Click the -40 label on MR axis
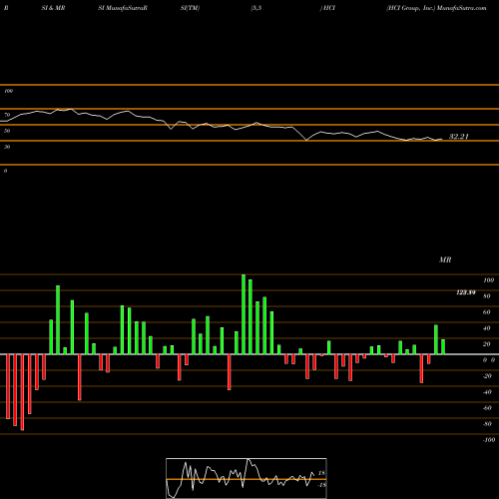The height and width of the screenshot is (499, 499). click(487, 392)
